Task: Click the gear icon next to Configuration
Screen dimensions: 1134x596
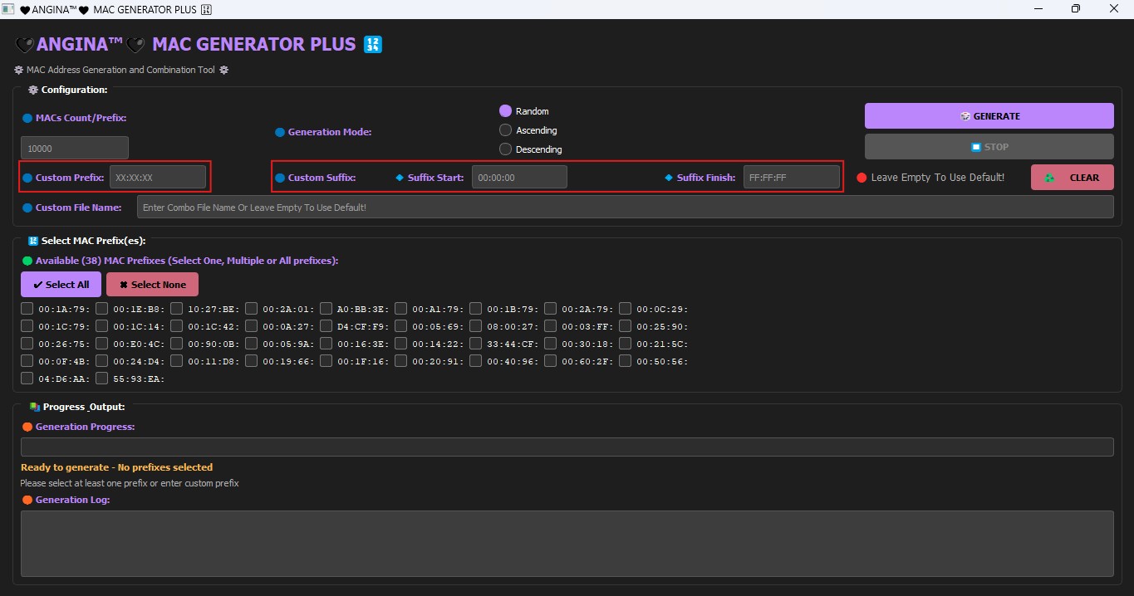Action: 32,90
